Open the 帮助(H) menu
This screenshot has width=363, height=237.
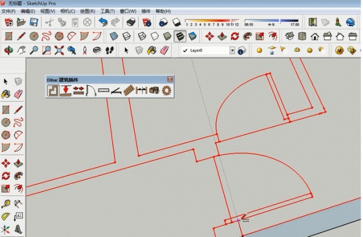pyautogui.click(x=163, y=11)
